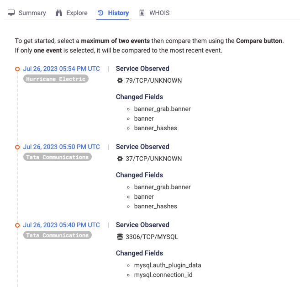Screen dimensions: 300x287
Task: Open the Summary tab
Action: tap(32, 13)
